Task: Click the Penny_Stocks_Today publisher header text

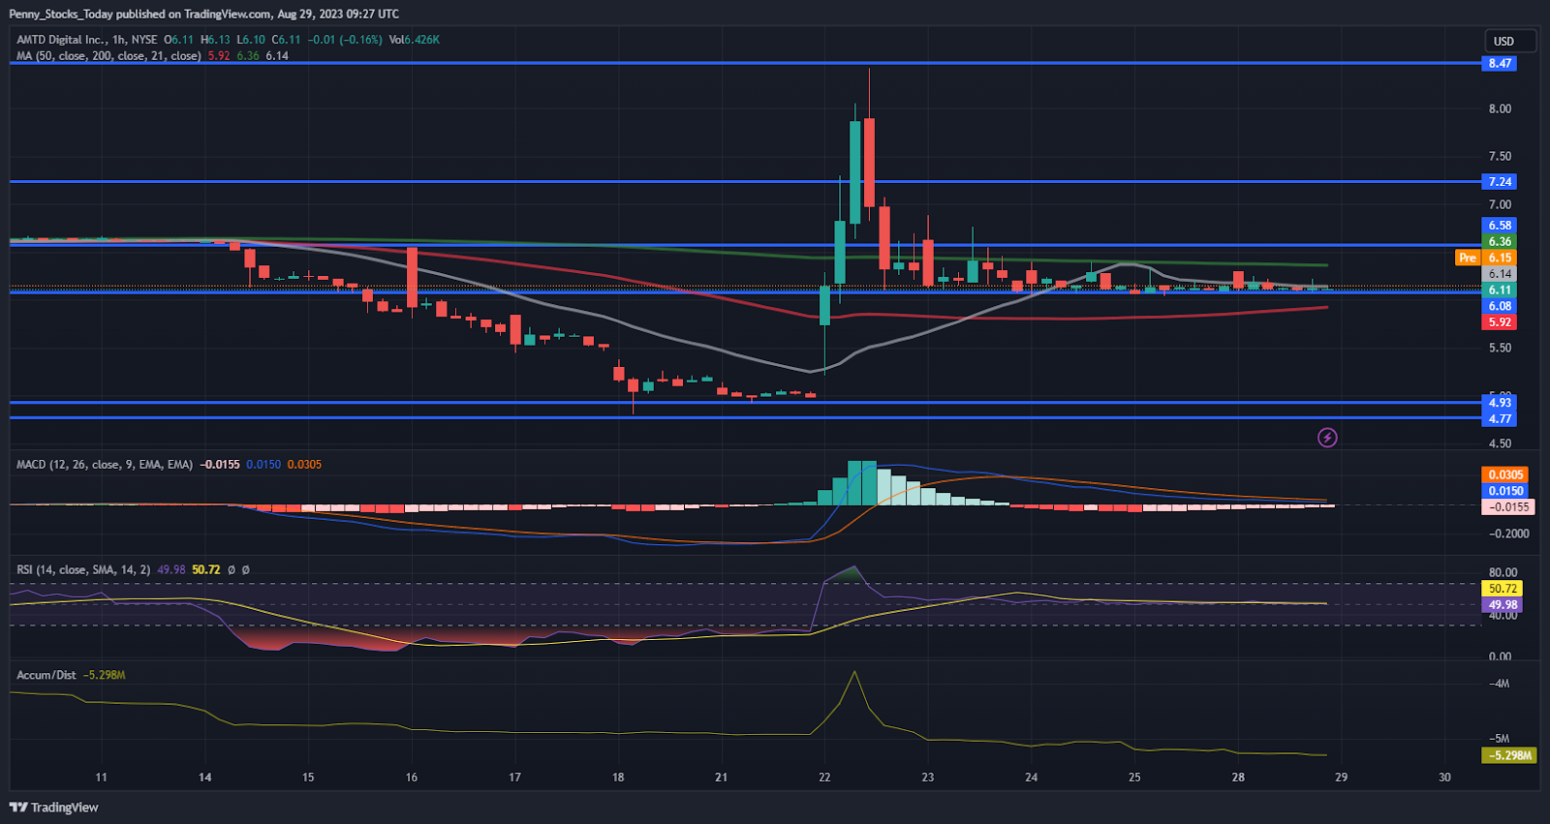Action: 61,15
